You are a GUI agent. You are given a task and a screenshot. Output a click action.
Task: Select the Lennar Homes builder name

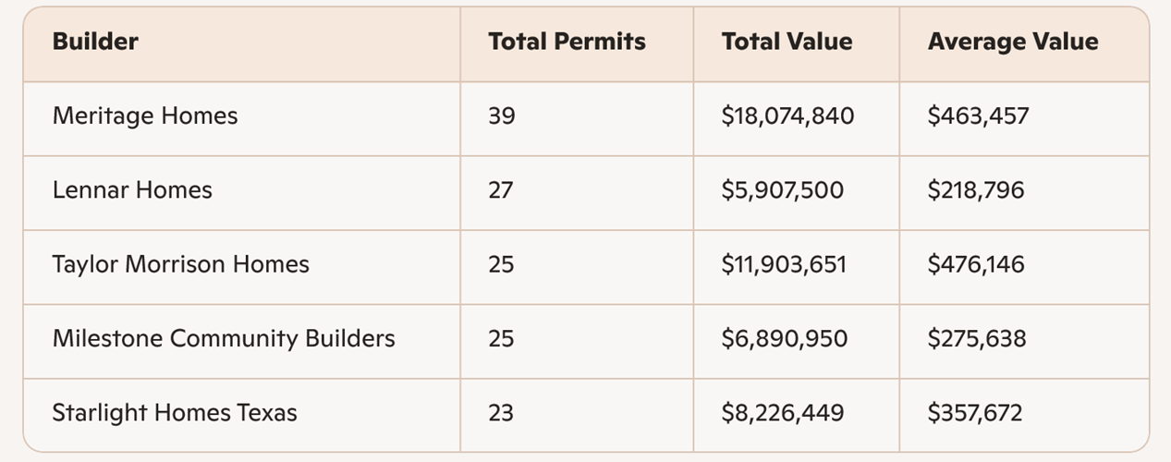(132, 190)
